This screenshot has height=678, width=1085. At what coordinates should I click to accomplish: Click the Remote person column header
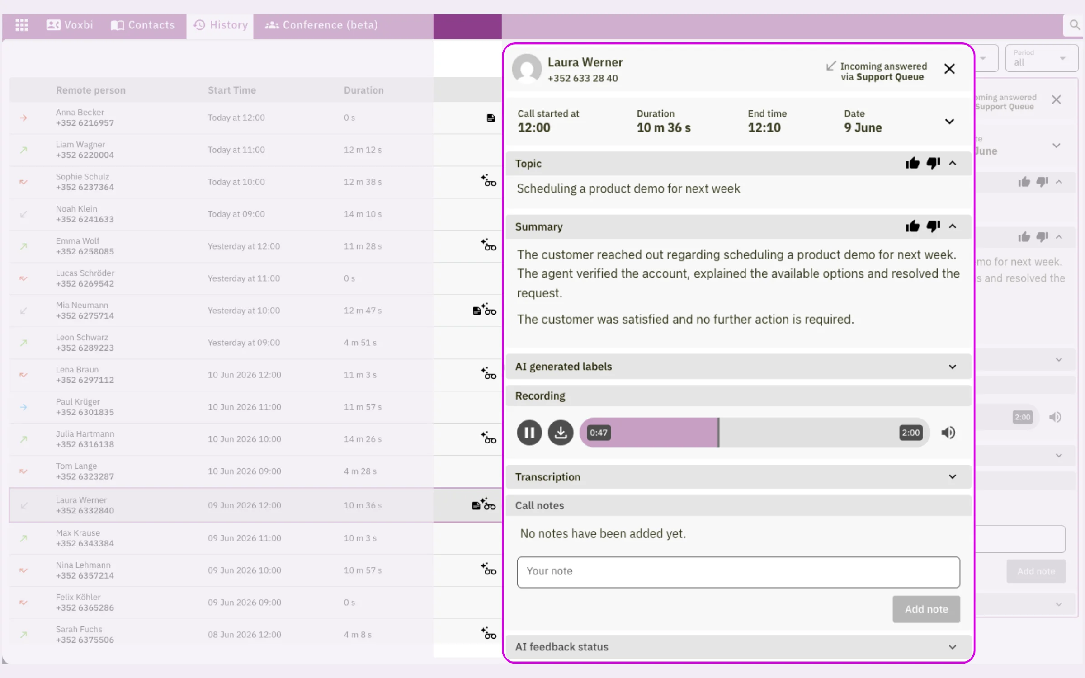90,90
